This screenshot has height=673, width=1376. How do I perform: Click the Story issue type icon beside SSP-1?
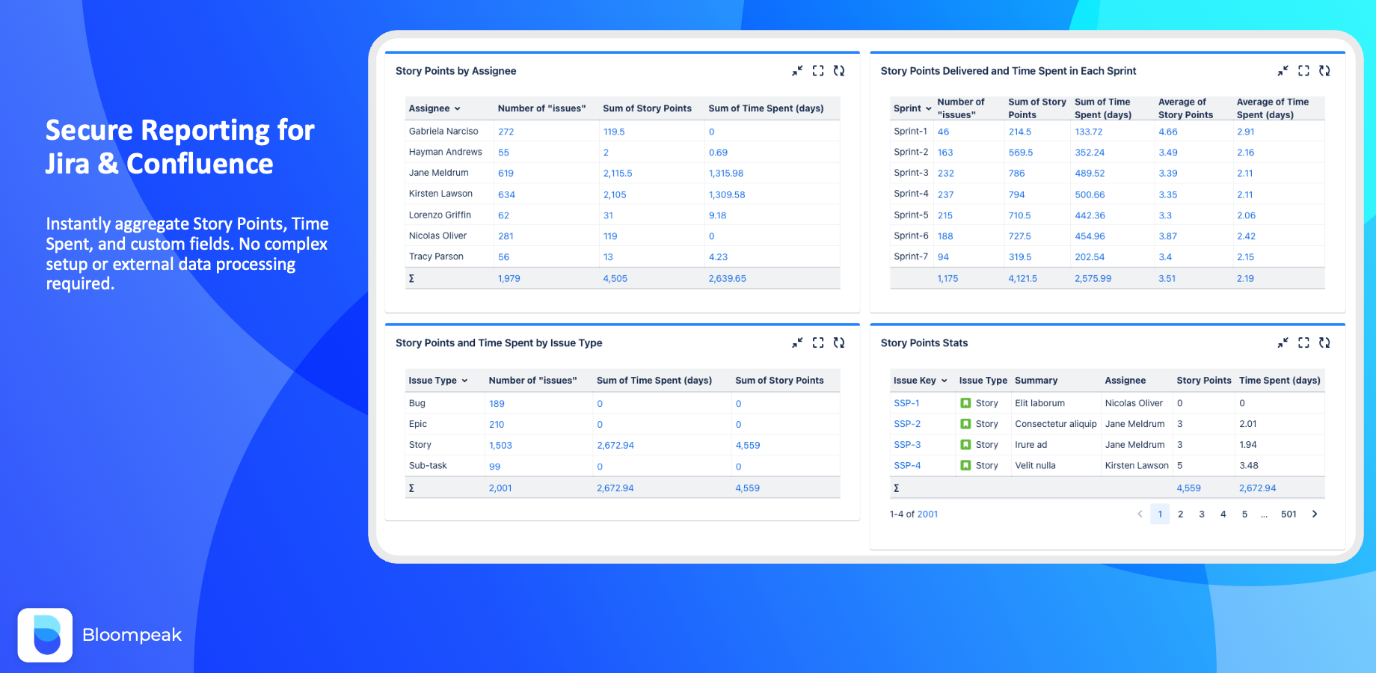coord(965,402)
